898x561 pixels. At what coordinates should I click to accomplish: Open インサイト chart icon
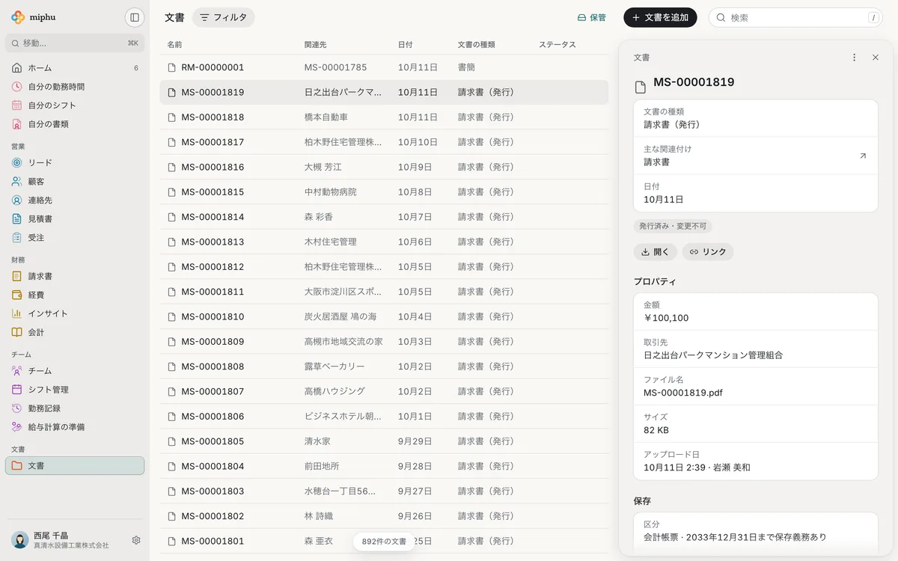pyautogui.click(x=17, y=313)
